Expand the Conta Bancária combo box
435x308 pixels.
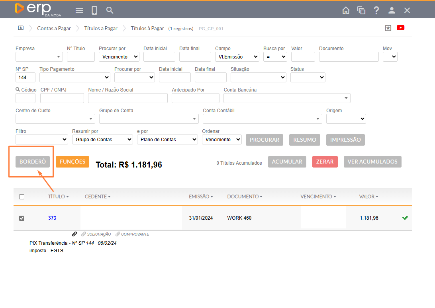(286, 98)
